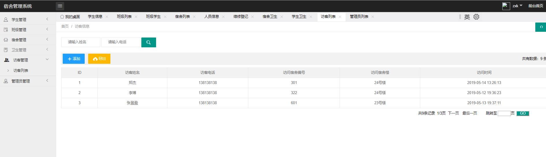
Task: Click the 卫生管理 sidebar icon
Action: pos(6,50)
